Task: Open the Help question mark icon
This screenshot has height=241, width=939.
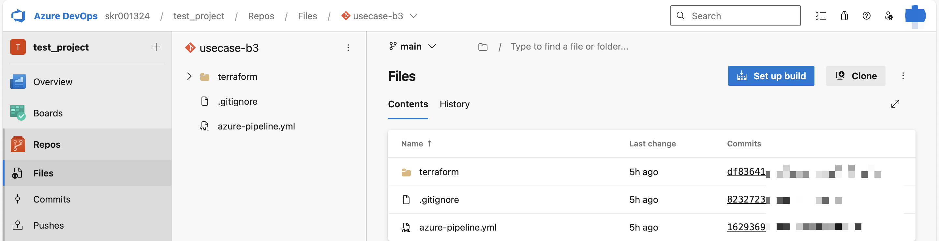Action: 866,16
